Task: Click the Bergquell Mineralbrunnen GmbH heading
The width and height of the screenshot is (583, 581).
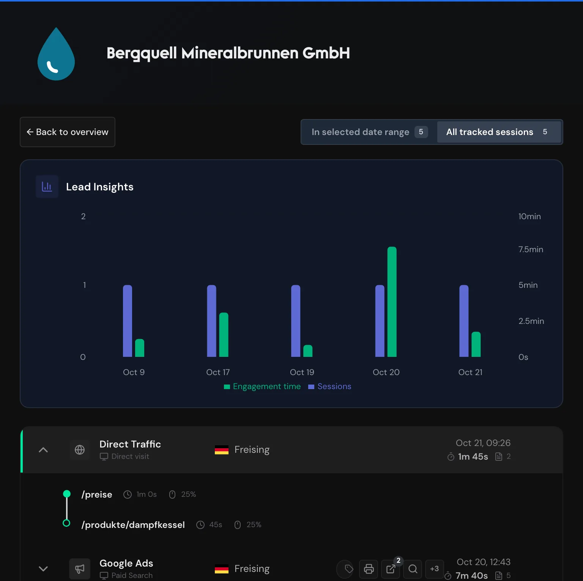Action: [228, 53]
